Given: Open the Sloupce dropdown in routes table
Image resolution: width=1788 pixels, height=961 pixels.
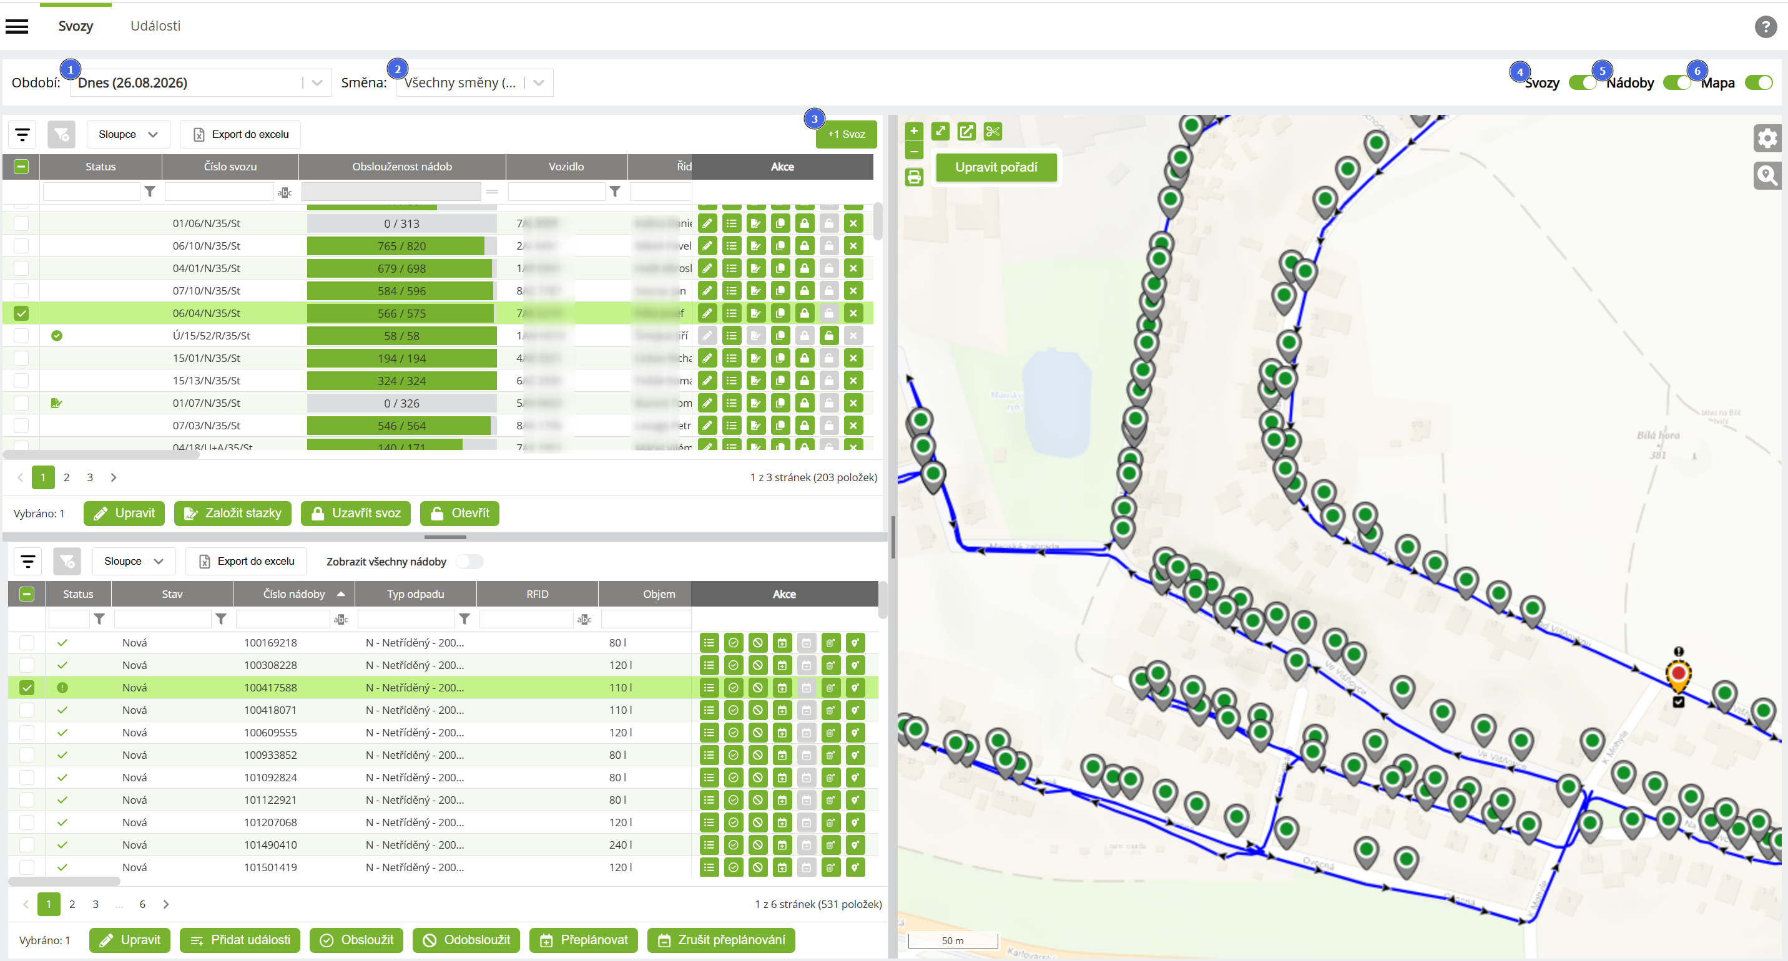Looking at the screenshot, I should pos(129,134).
